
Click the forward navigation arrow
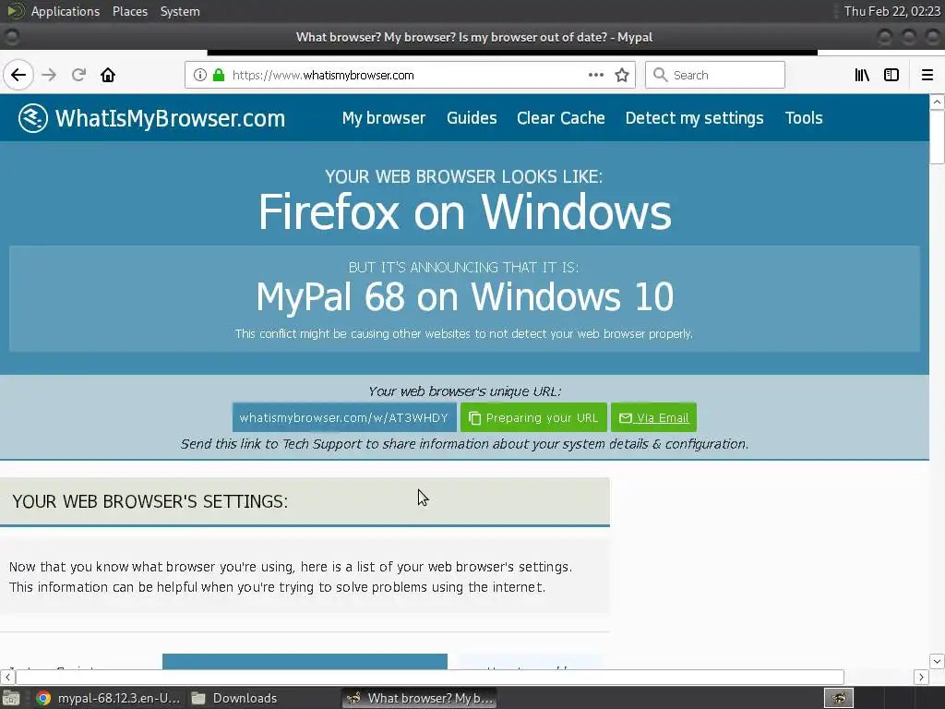[x=50, y=75]
